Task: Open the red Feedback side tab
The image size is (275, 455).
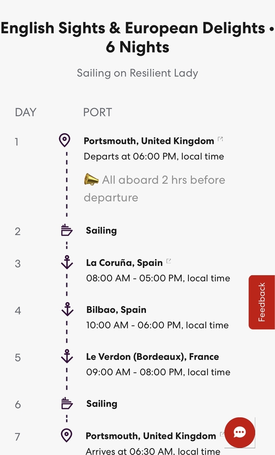Action: [x=262, y=302]
